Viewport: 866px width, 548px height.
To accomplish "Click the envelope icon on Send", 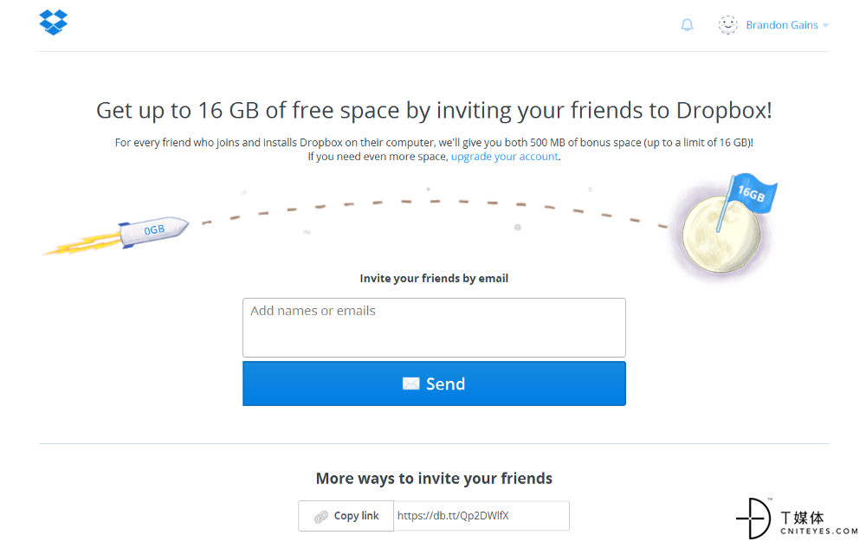I will (x=410, y=384).
